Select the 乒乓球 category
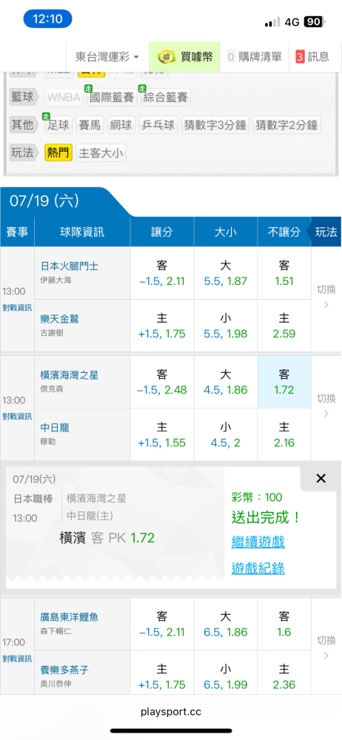The width and height of the screenshot is (342, 740). [x=157, y=125]
